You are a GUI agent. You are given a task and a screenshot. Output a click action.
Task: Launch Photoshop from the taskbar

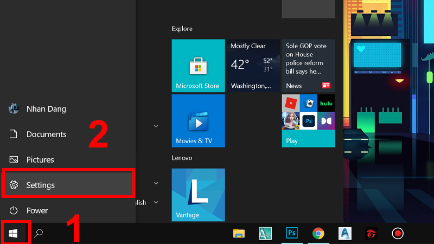[x=292, y=233]
